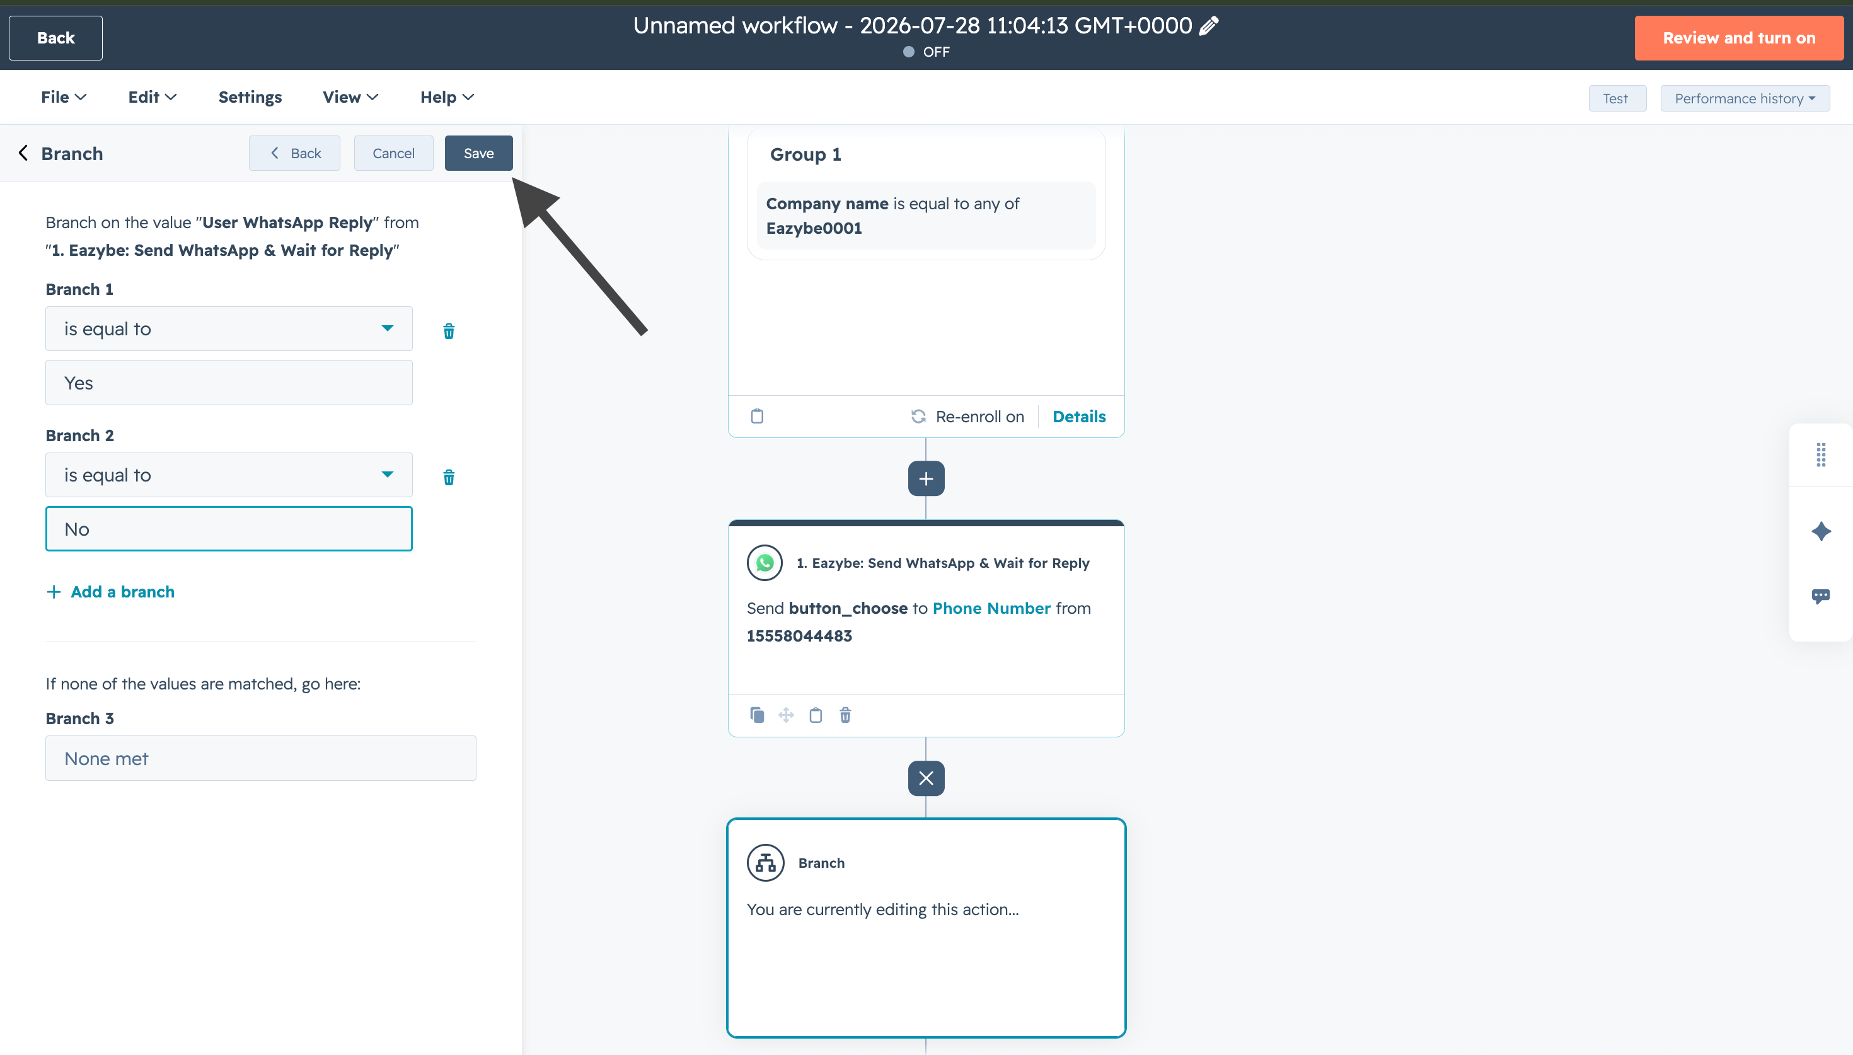Click Back button in Branch panel

click(x=294, y=153)
